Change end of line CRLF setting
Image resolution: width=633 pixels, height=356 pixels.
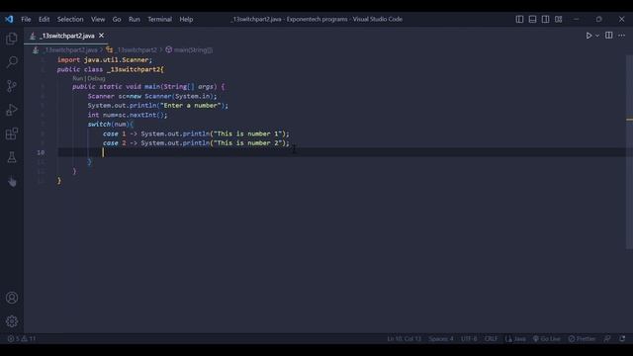tap(491, 338)
